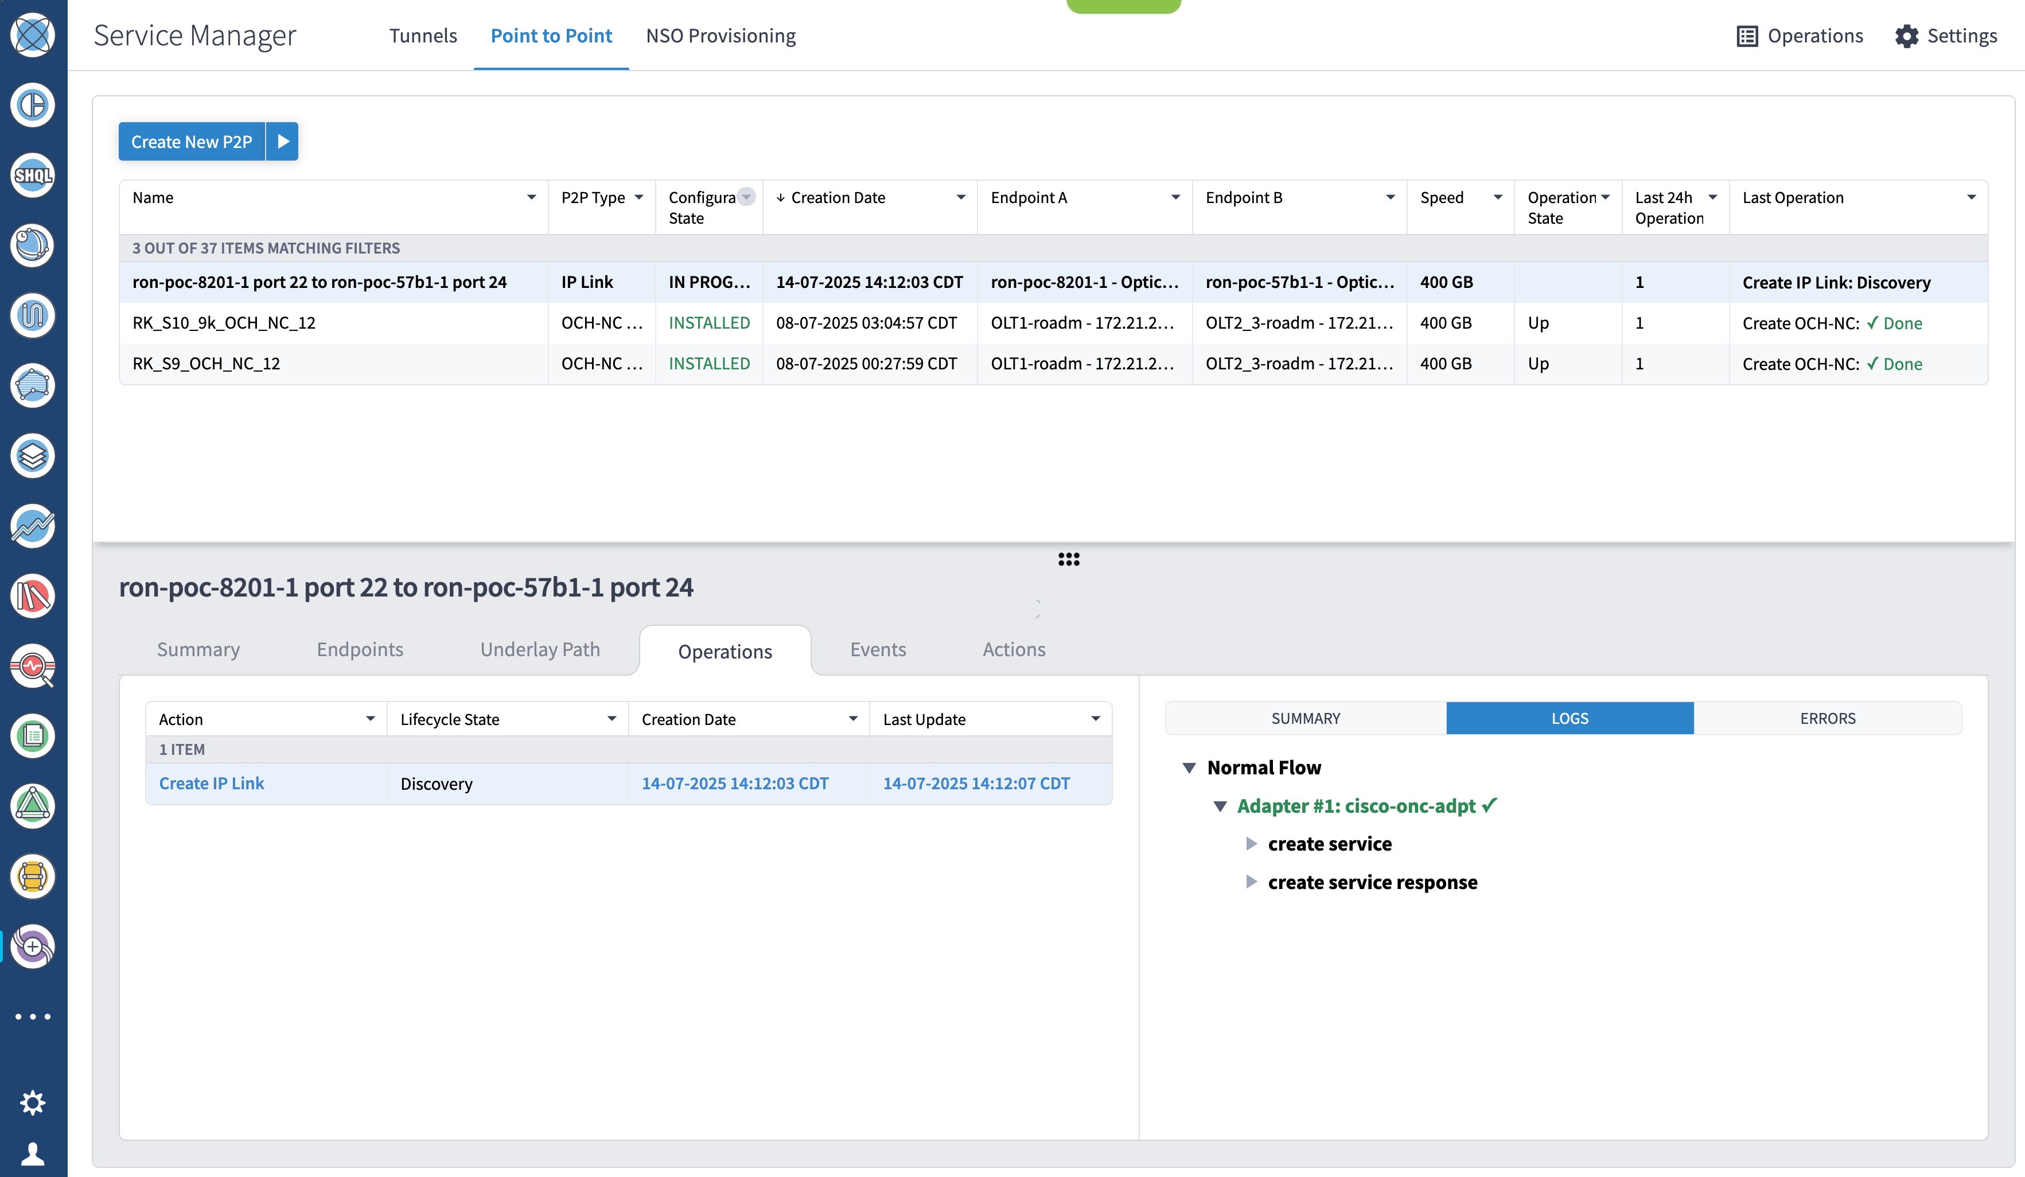
Task: Expand the create service response log entry
Action: click(x=1251, y=882)
